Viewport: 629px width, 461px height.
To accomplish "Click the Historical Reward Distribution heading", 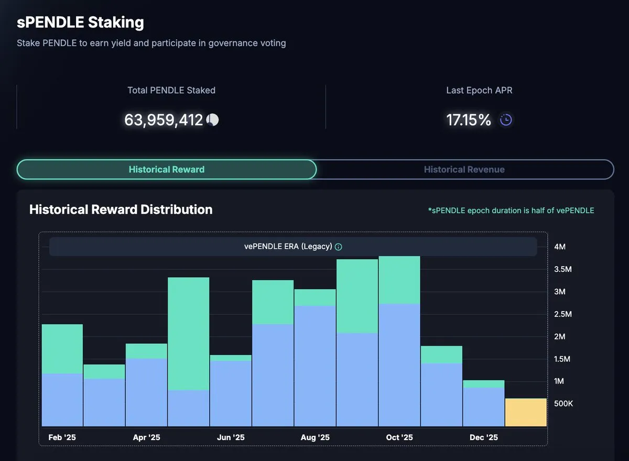I will point(121,210).
